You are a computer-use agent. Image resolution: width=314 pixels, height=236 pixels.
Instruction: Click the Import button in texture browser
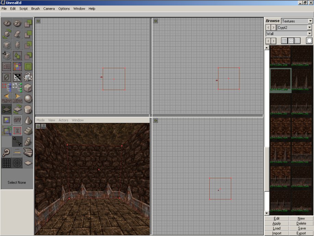(277, 233)
